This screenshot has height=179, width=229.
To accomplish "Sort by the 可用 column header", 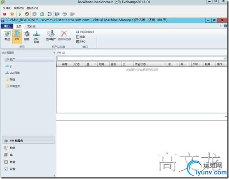I will click(x=103, y=64).
